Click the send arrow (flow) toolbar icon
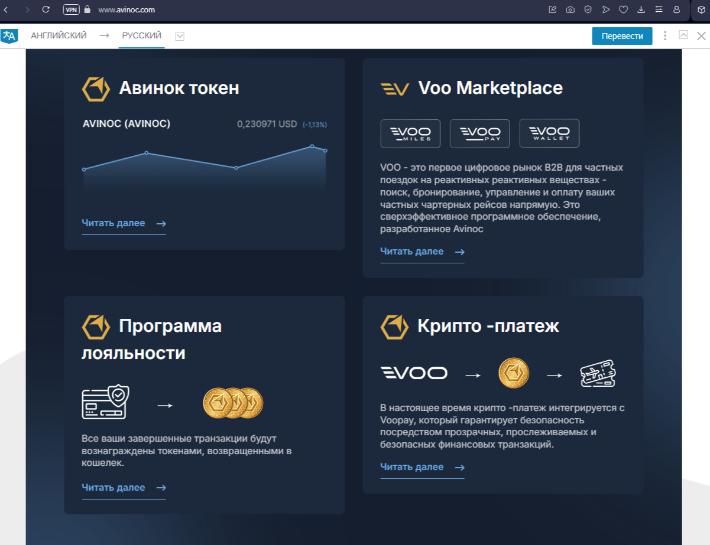 [x=605, y=9]
